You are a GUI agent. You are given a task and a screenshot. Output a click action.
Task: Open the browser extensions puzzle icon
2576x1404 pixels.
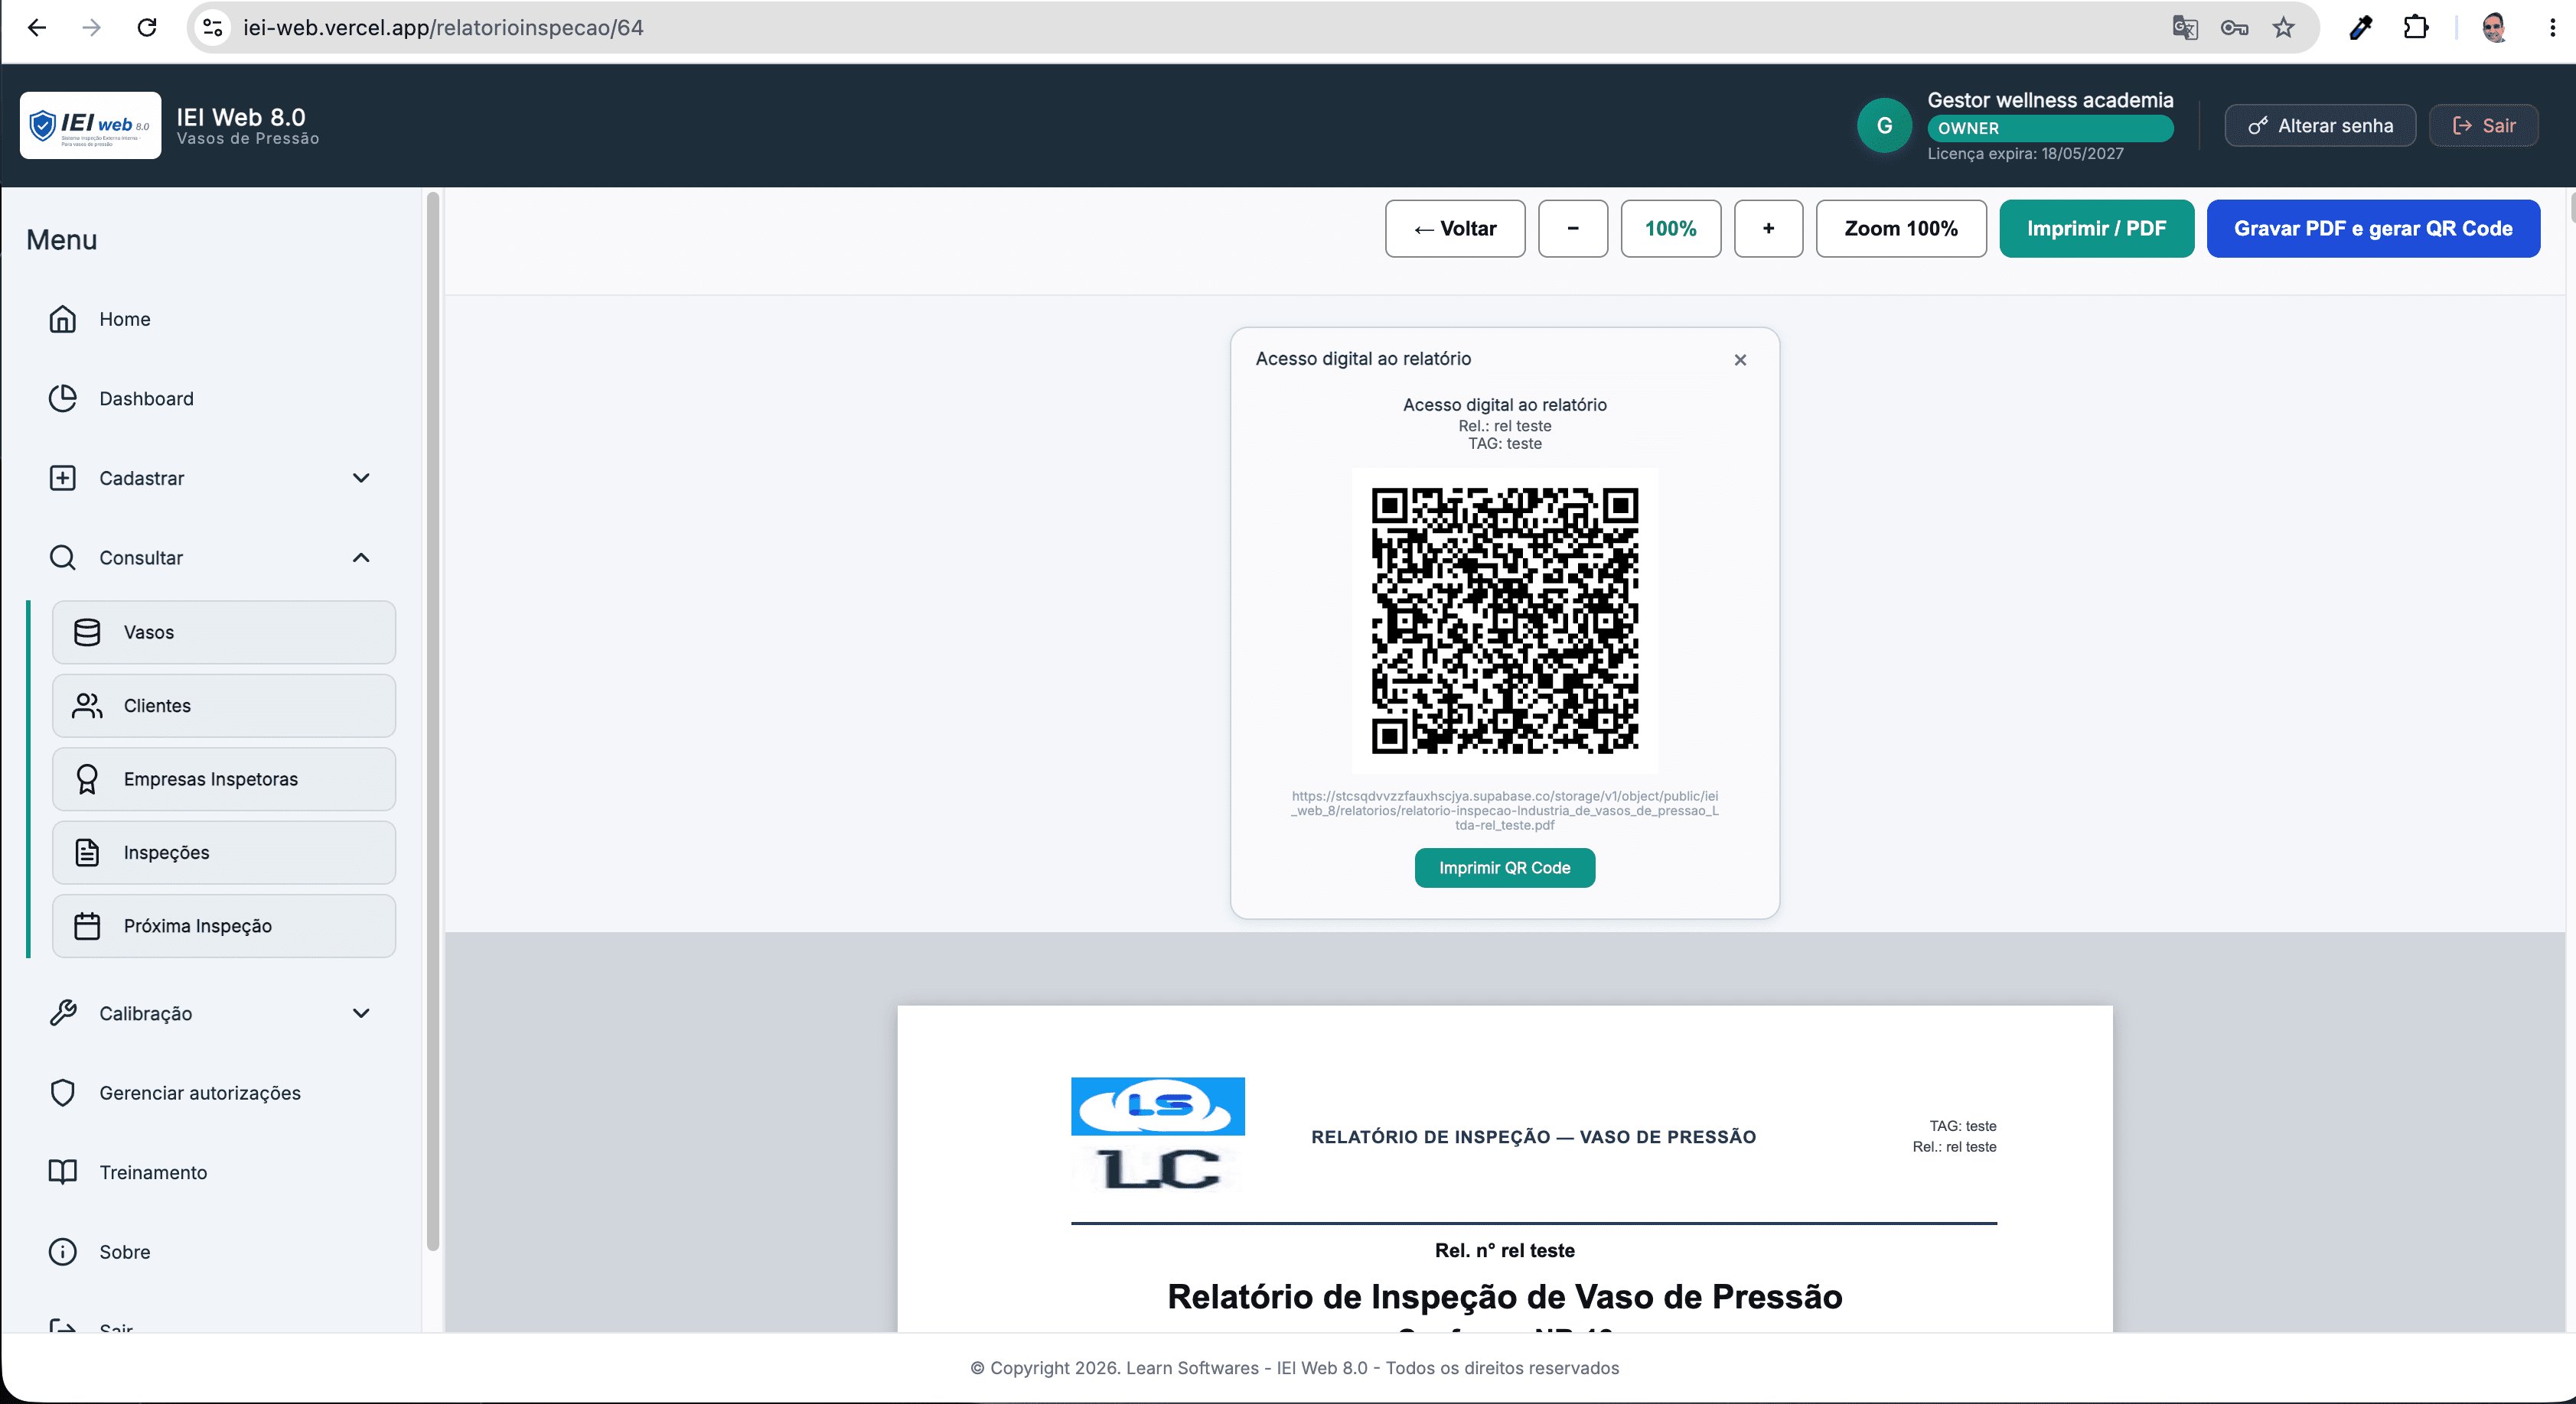(2415, 27)
